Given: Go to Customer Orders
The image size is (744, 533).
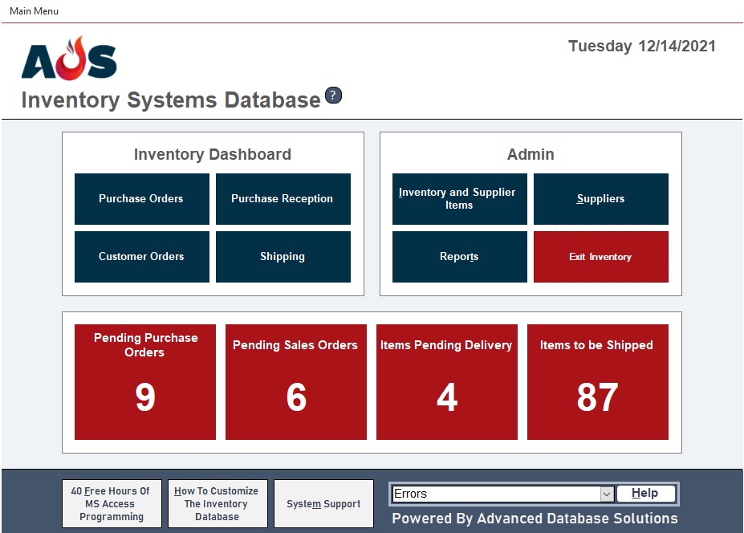Looking at the screenshot, I should [x=141, y=257].
